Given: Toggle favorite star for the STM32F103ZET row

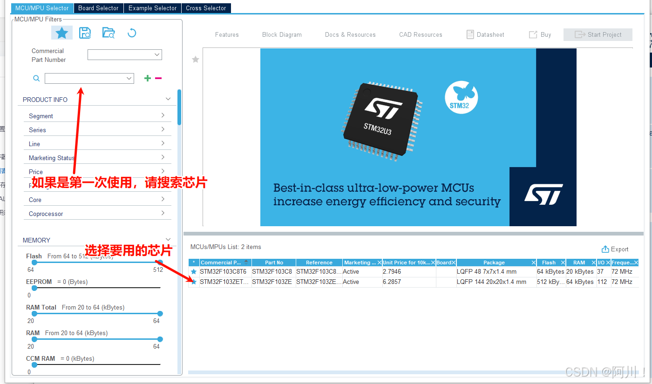Looking at the screenshot, I should click(x=194, y=282).
